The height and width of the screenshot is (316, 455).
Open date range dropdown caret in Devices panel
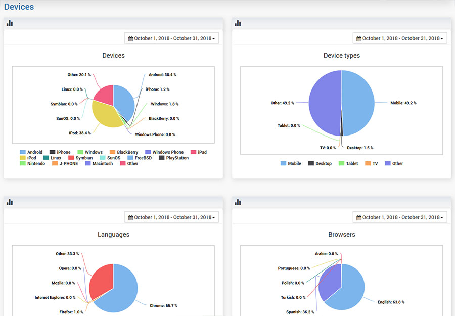[214, 39]
